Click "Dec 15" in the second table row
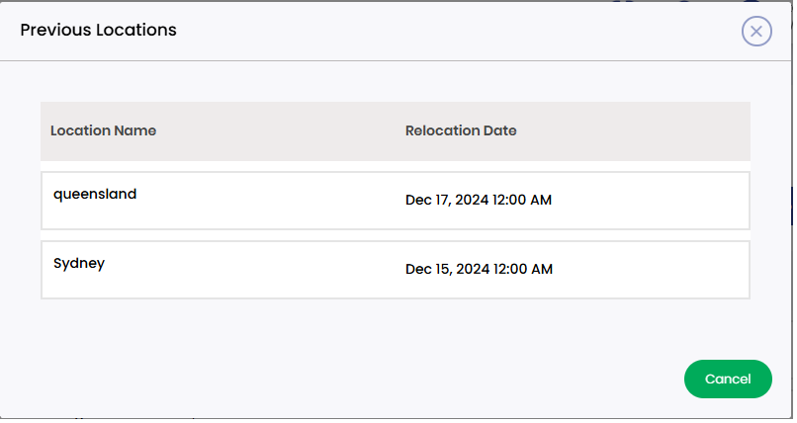 tap(429, 270)
